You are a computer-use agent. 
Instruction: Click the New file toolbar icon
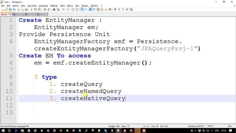point(3,10)
